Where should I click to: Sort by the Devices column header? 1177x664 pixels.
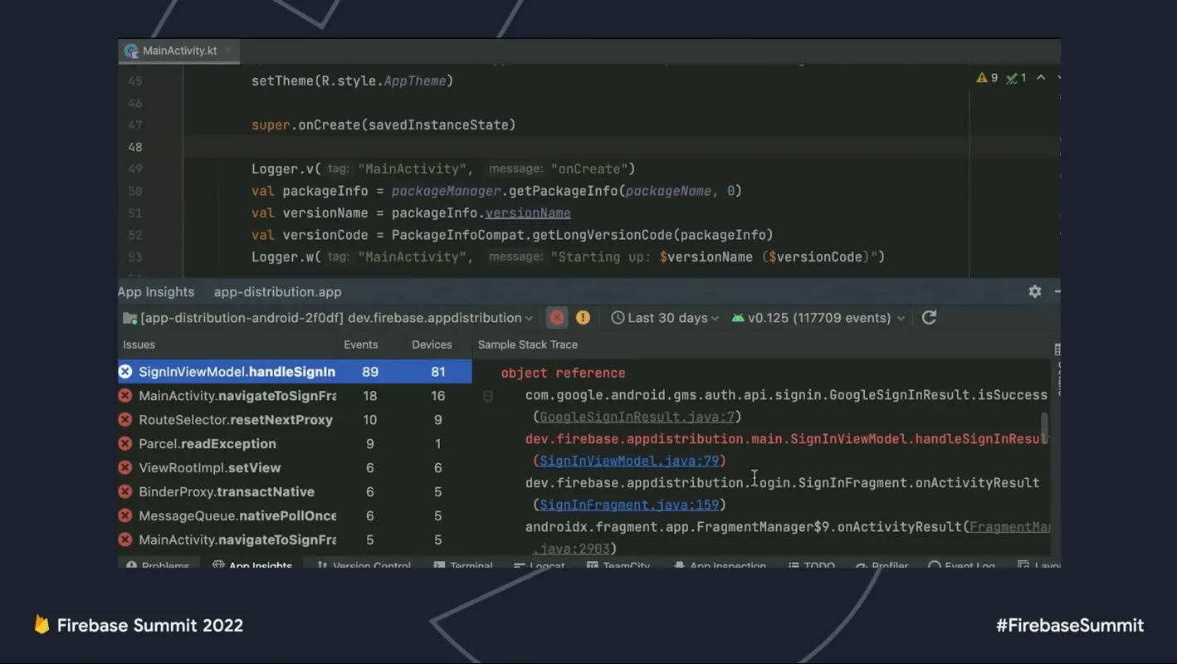[x=432, y=344]
